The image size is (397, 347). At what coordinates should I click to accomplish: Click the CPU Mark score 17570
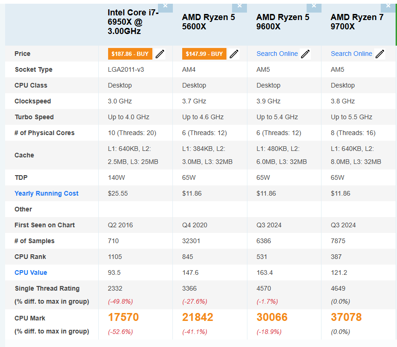click(x=123, y=317)
